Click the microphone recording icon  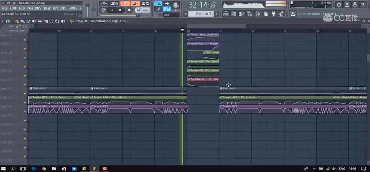pos(355,5)
